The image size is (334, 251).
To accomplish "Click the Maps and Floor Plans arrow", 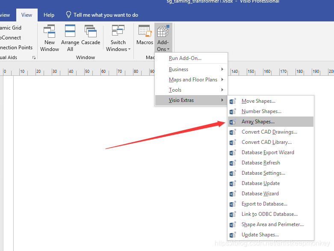I will click(222, 80).
